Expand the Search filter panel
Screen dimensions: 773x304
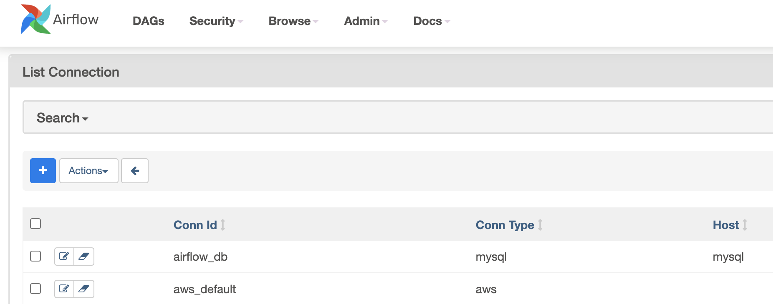(x=62, y=118)
